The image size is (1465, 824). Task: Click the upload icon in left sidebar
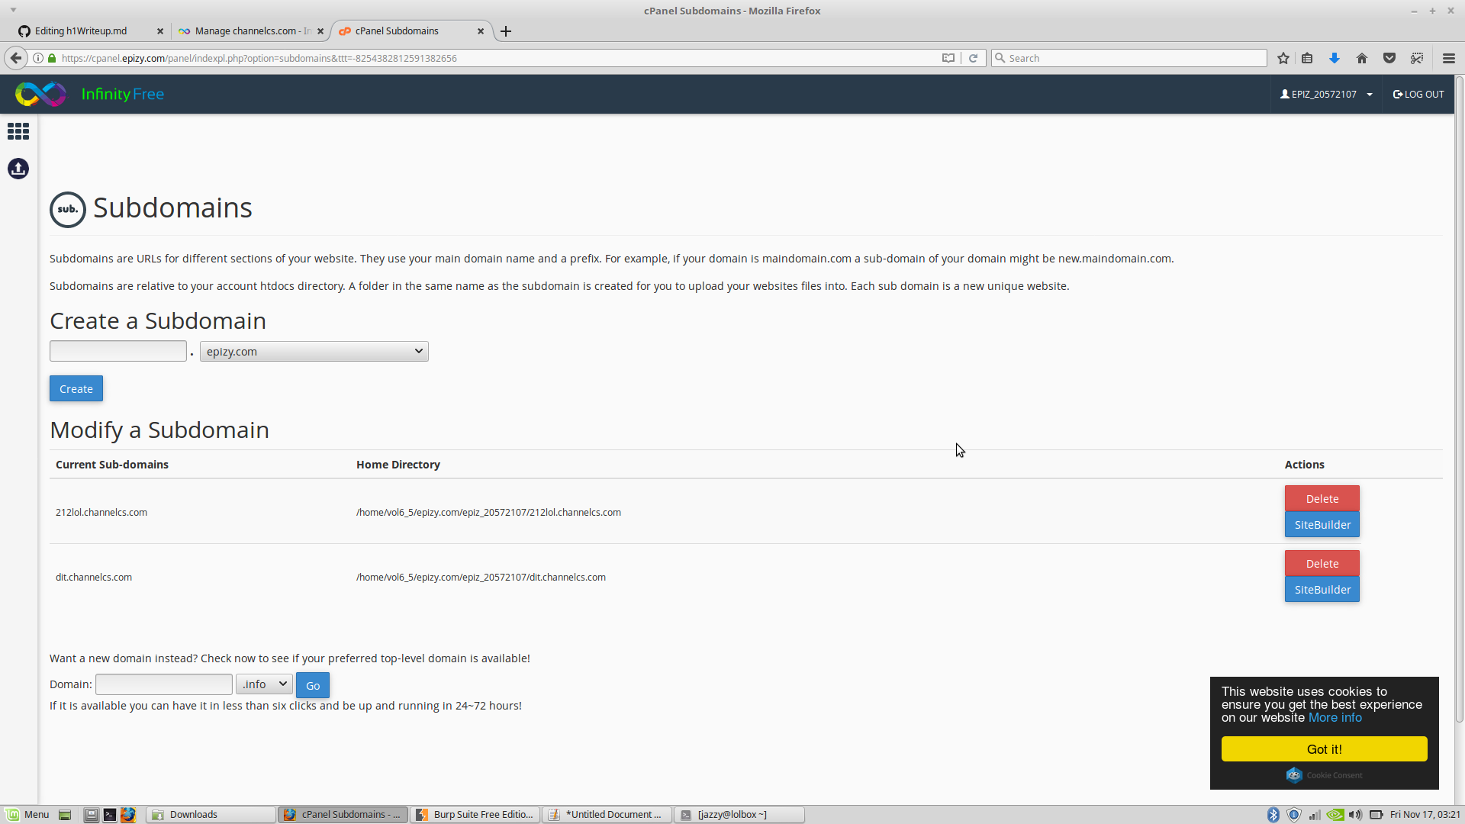pos(18,169)
